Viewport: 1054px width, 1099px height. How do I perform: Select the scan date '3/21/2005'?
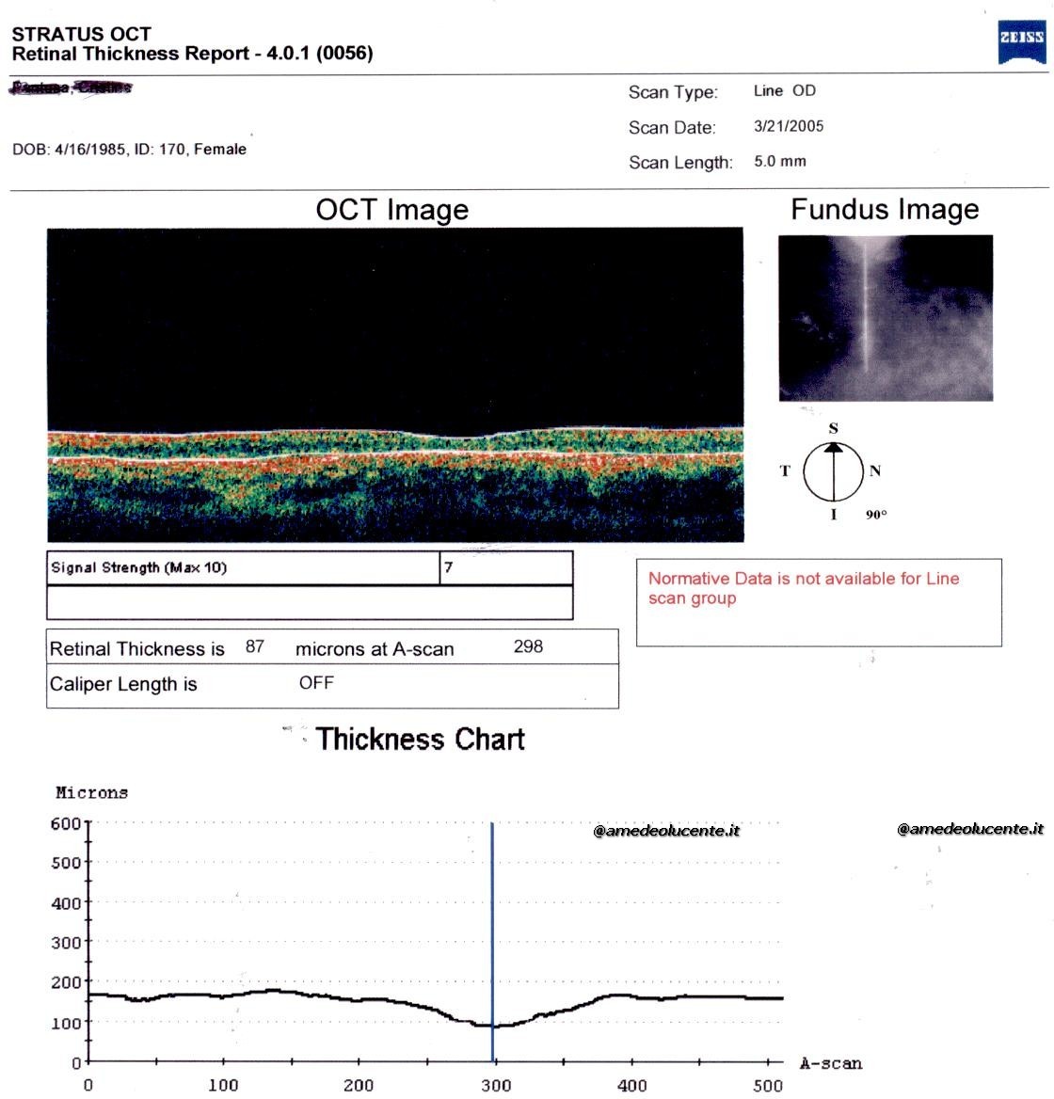[790, 126]
